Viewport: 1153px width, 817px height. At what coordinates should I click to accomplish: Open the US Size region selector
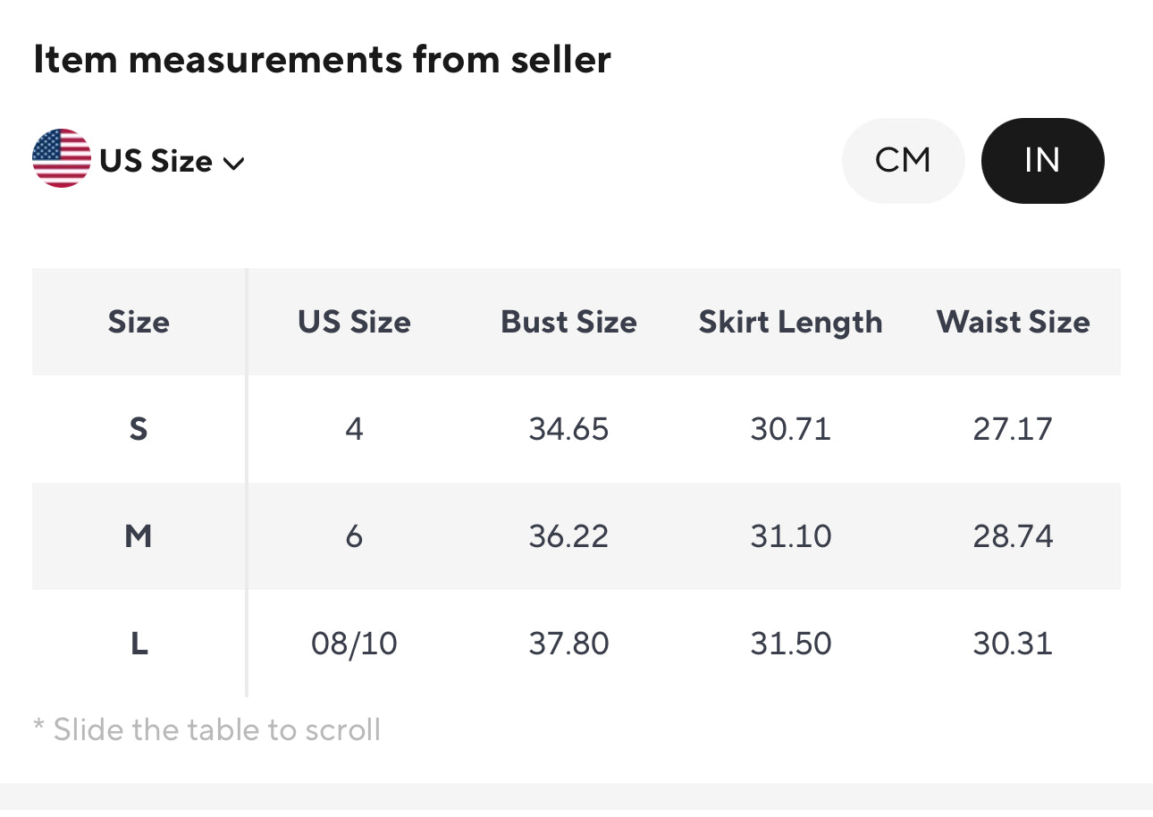pyautogui.click(x=156, y=161)
